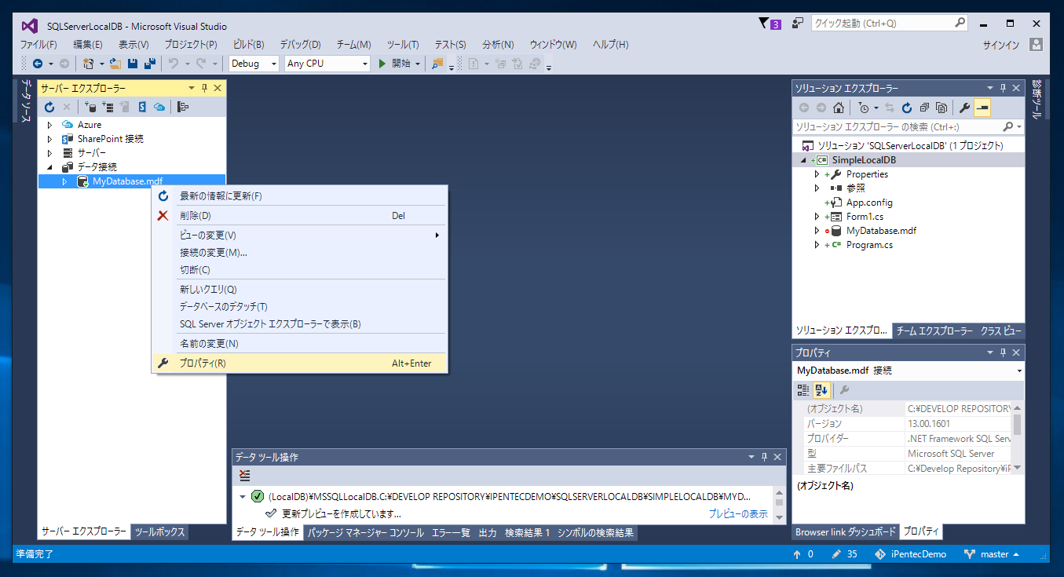Viewport: 1064px width, 577px height.
Task: Click the Connect to Database icon in Server Explorer
Action: point(90,107)
